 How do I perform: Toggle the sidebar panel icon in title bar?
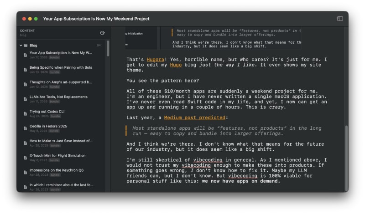[x=340, y=19]
